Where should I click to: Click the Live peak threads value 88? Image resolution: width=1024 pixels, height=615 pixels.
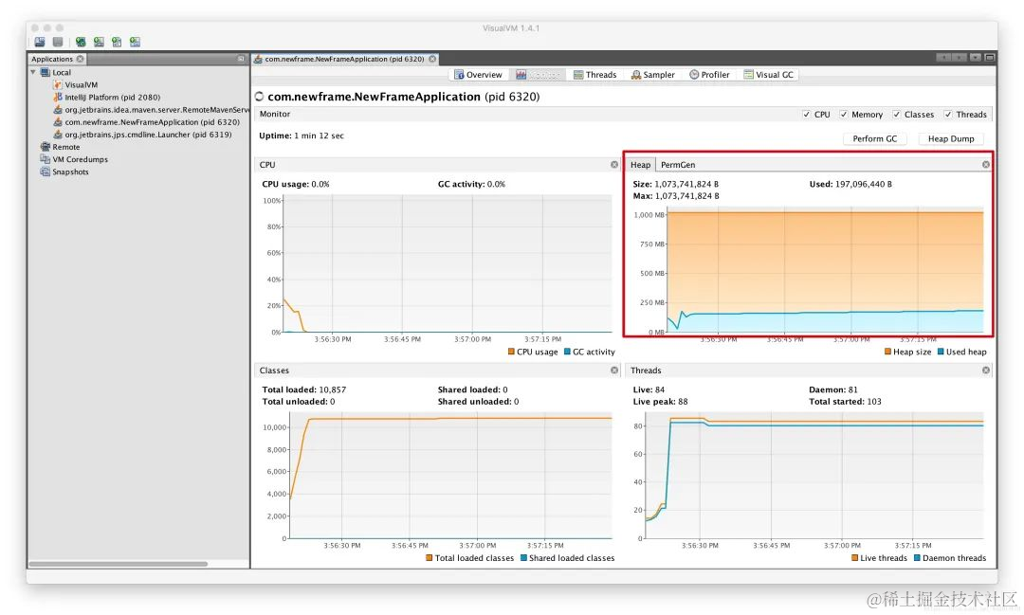tap(683, 402)
